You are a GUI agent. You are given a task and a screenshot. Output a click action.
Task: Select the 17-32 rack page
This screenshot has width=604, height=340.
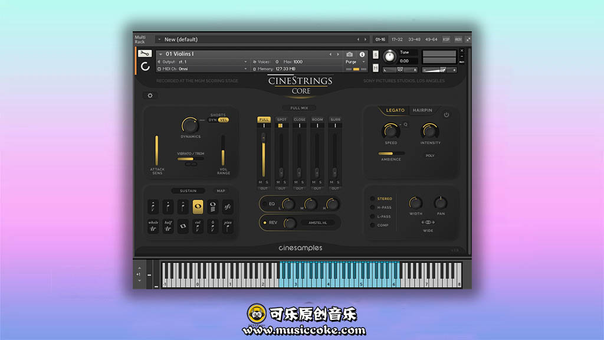point(397,40)
